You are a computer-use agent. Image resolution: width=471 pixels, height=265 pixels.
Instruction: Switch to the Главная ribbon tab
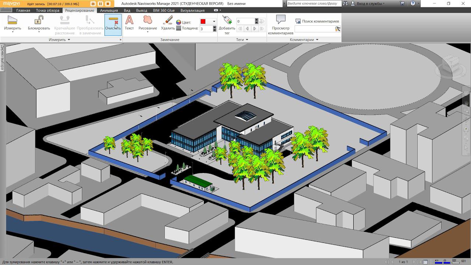23,10
